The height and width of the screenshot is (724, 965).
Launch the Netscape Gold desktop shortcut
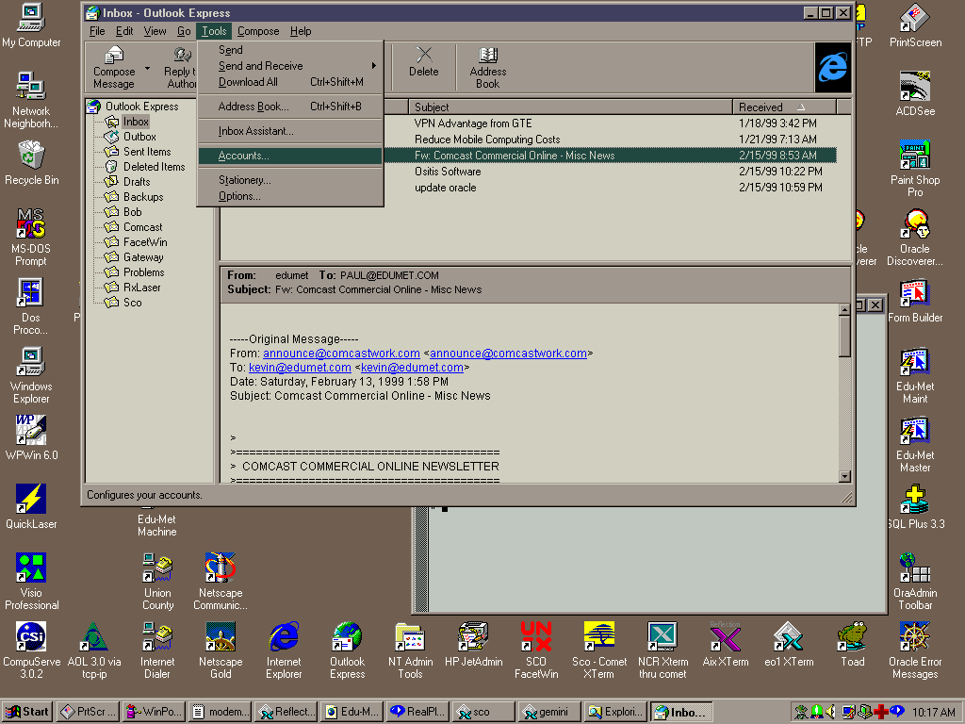point(221,650)
